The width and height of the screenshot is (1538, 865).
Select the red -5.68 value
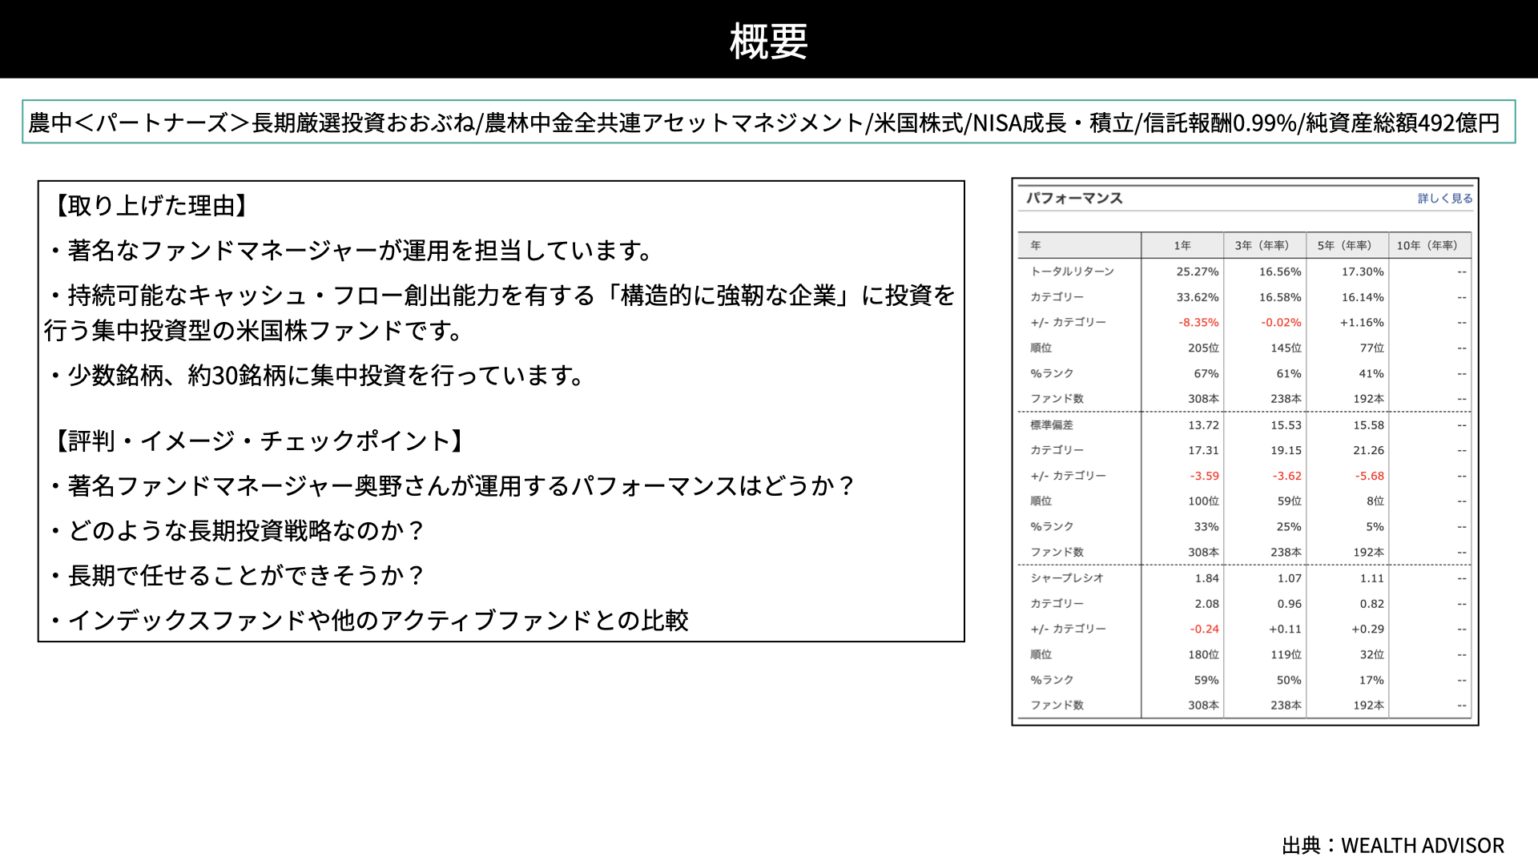pos(1370,476)
